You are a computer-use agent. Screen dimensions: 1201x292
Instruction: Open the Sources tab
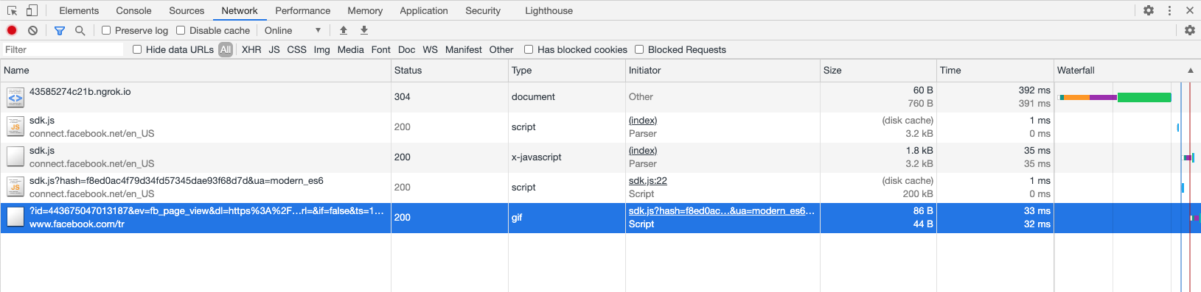click(187, 10)
